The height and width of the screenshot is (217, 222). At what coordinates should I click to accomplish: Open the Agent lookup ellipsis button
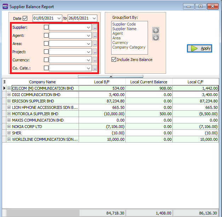tap(95, 35)
